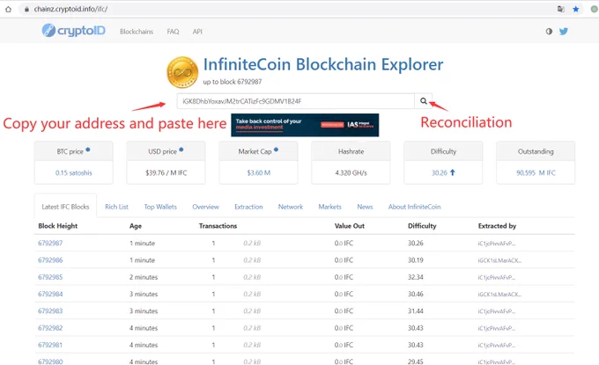Select the Latest IFC Blocks tab
Screen dimensions: 599x365
(65, 207)
